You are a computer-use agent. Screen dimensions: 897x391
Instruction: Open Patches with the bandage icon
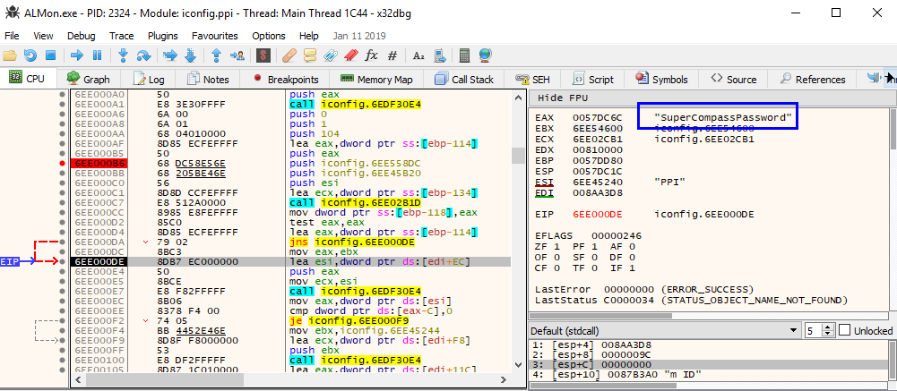coord(289,55)
